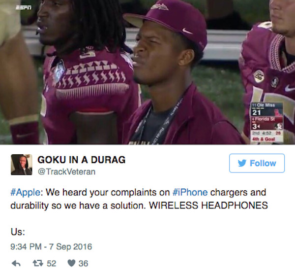Image resolution: width=295 pixels, height=276 pixels.
Task: Click the retweet icon
Action: [x=38, y=263]
